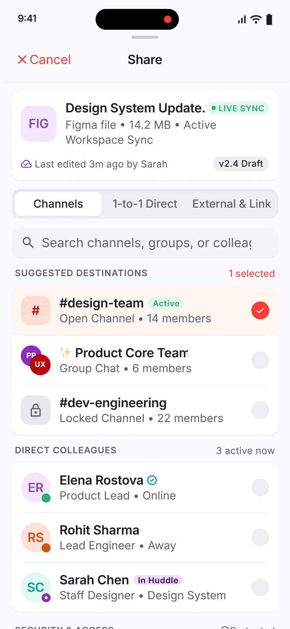Tap the sheet drag handle at the top
Viewport: 290px width, 629px height.
point(145,37)
